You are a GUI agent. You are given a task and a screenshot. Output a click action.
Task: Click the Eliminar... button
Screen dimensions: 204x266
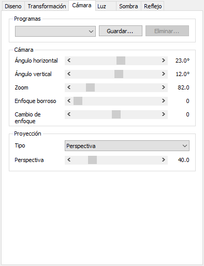click(x=167, y=31)
